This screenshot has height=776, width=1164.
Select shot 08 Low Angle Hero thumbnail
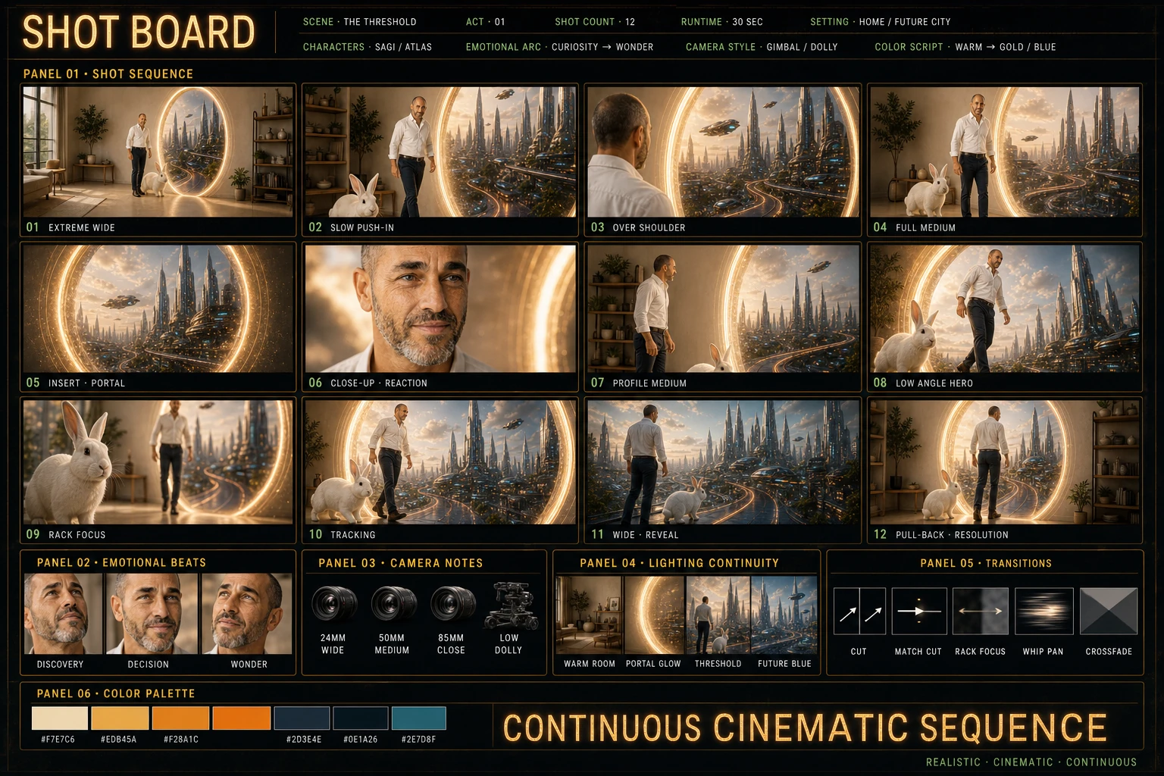(x=1005, y=308)
